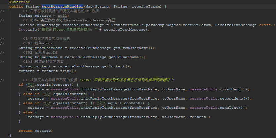Viewport: 276px width, 138px height.
Task: Click the secondMenu() call
Action: click(234, 99)
